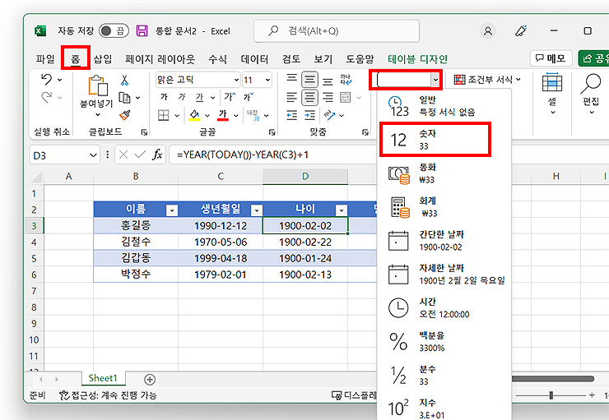The image size is (609, 420).
Task: Switch to the 데이터 tab
Action: pyautogui.click(x=254, y=59)
